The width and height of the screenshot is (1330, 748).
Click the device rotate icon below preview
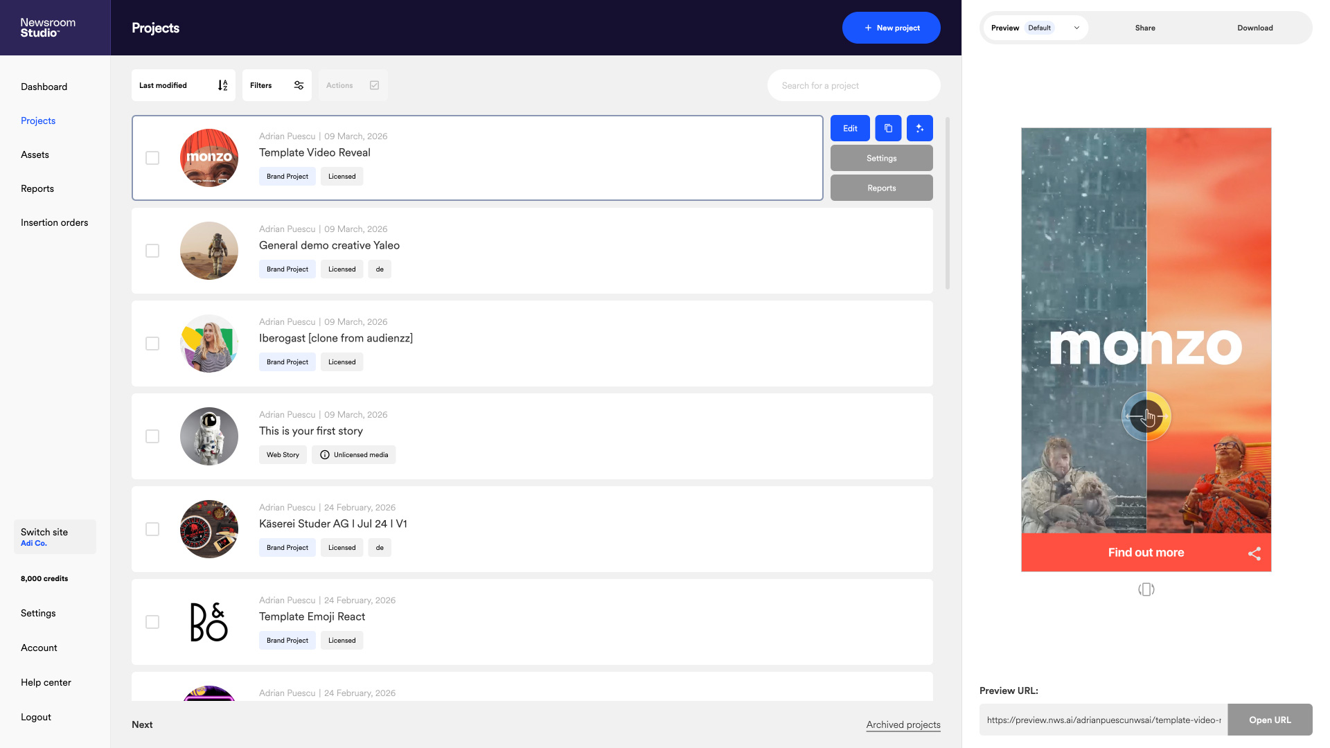pyautogui.click(x=1146, y=589)
